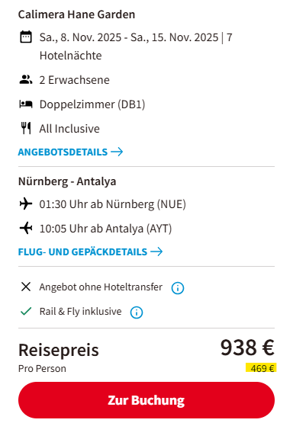Click the fork and knife All Inclusive icon
The height and width of the screenshot is (423, 293).
point(26,128)
